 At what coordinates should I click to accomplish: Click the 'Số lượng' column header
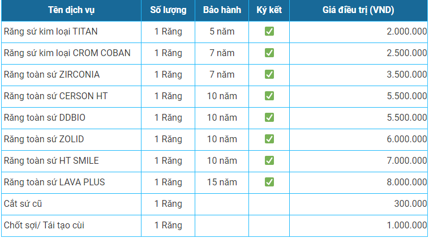(x=168, y=10)
